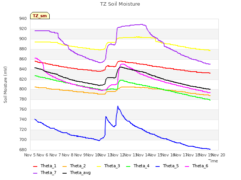Click the Soil Moisture (mV) axis label
This screenshot has width=241, height=180.
(5, 85)
